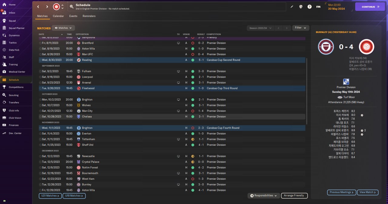Viewport: 388px width, 204px height.
Task: Toggle the circle beside the Mon, 10/2/2023 date
Action: [x=40, y=99]
